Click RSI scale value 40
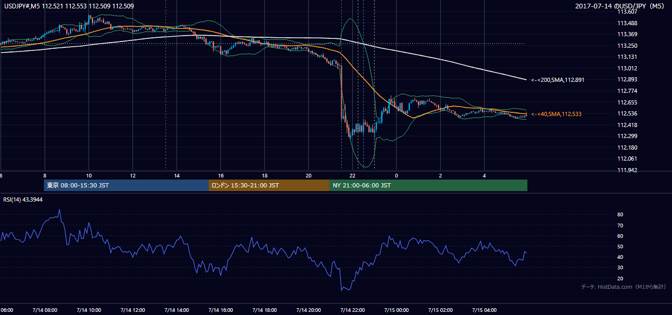Screen dimensions: 672x315 click(x=620, y=257)
